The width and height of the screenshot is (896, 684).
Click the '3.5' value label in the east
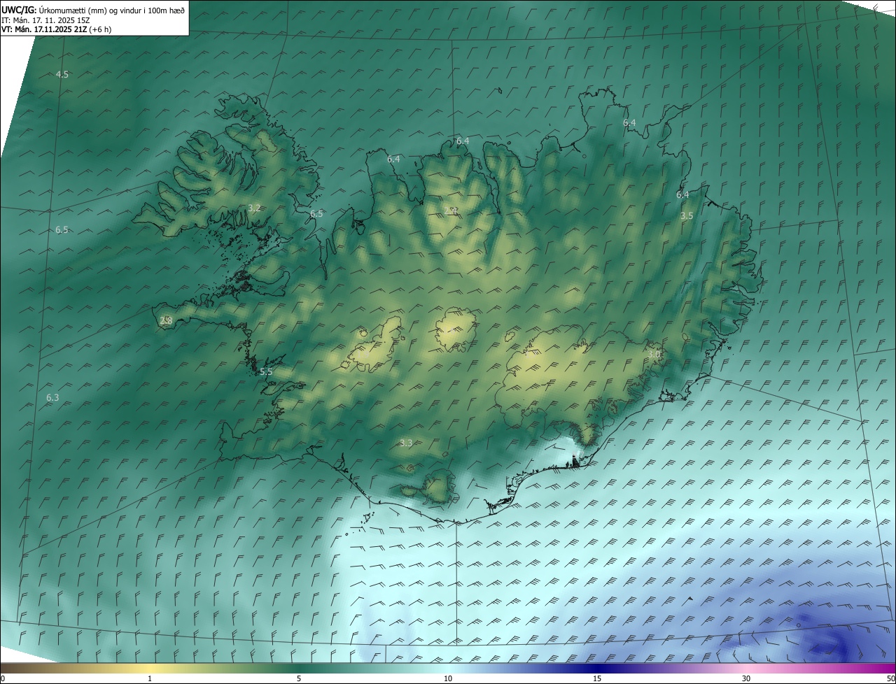pyautogui.click(x=687, y=216)
